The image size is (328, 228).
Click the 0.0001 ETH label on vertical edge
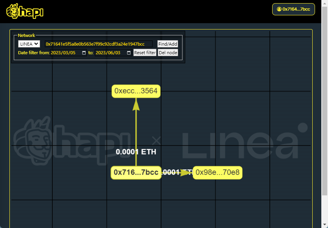click(136, 152)
